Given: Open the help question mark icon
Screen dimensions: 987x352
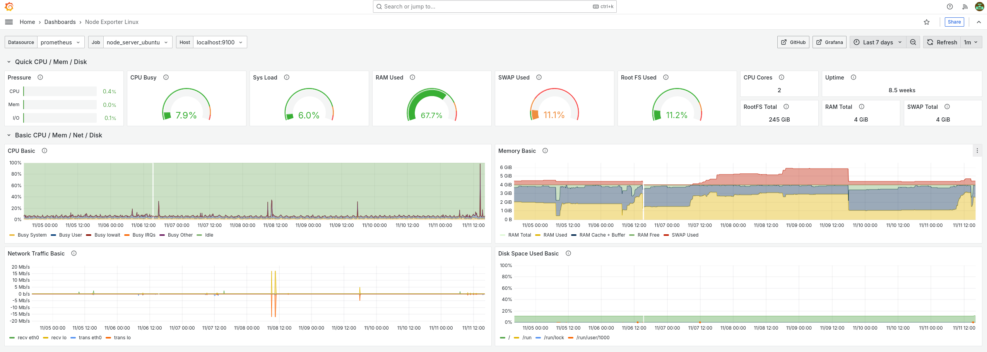Looking at the screenshot, I should (950, 7).
